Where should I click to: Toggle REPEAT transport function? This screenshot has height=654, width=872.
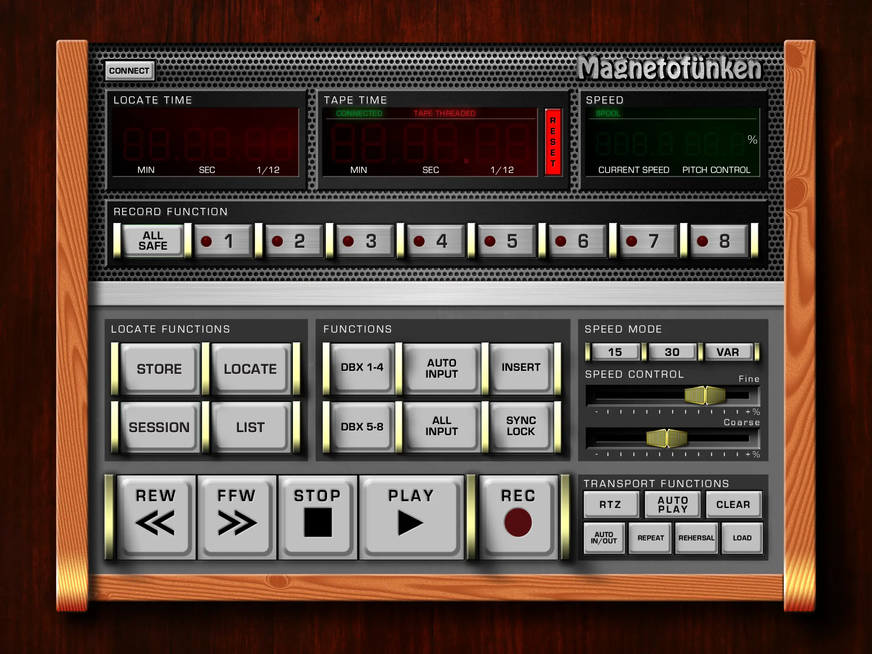point(651,538)
